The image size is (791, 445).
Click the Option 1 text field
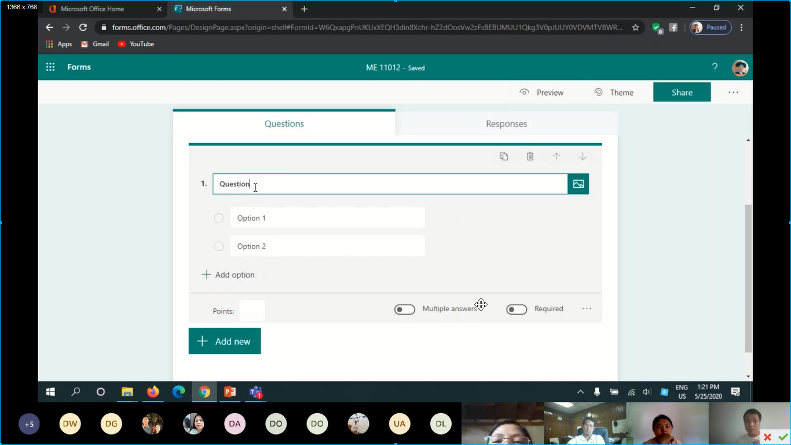[328, 218]
